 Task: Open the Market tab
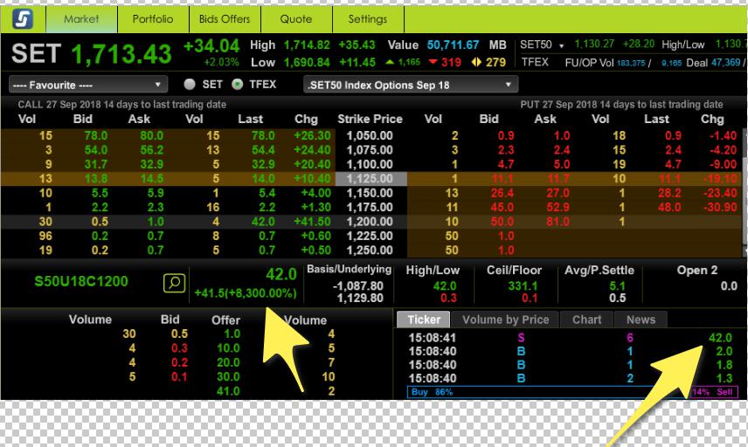(81, 19)
